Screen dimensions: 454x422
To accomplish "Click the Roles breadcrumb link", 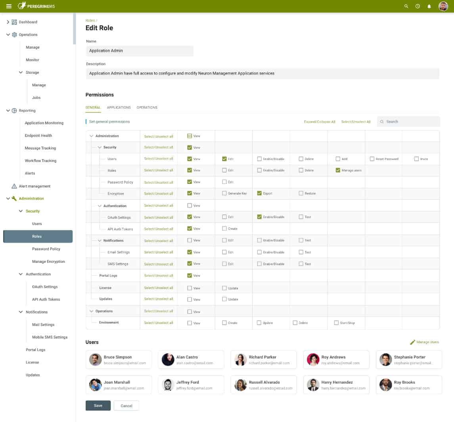I will point(90,21).
